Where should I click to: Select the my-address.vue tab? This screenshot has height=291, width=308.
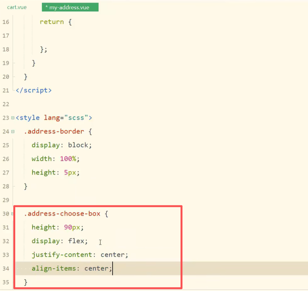click(70, 7)
